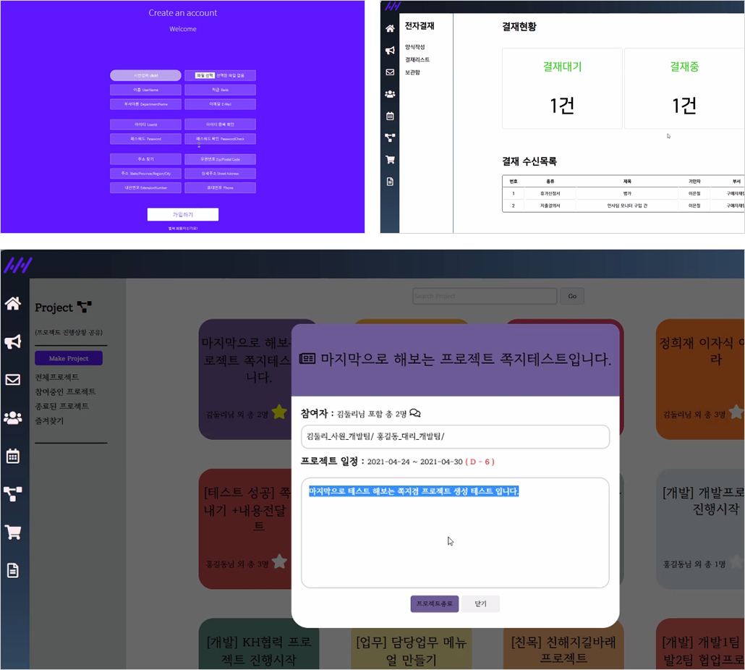Viewport: 745px width, 670px height.
Task: Toggle the favorite star on the red 테스트 성공 card
Action: click(x=279, y=561)
